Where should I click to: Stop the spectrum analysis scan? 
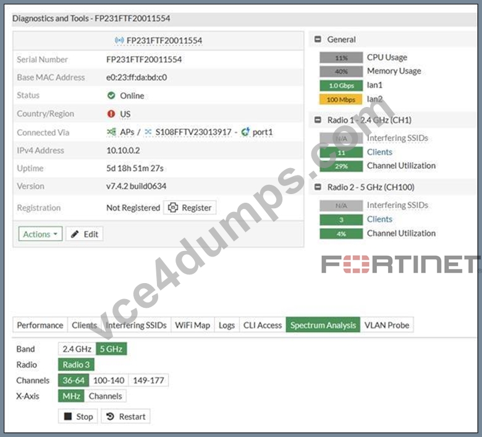(78, 417)
